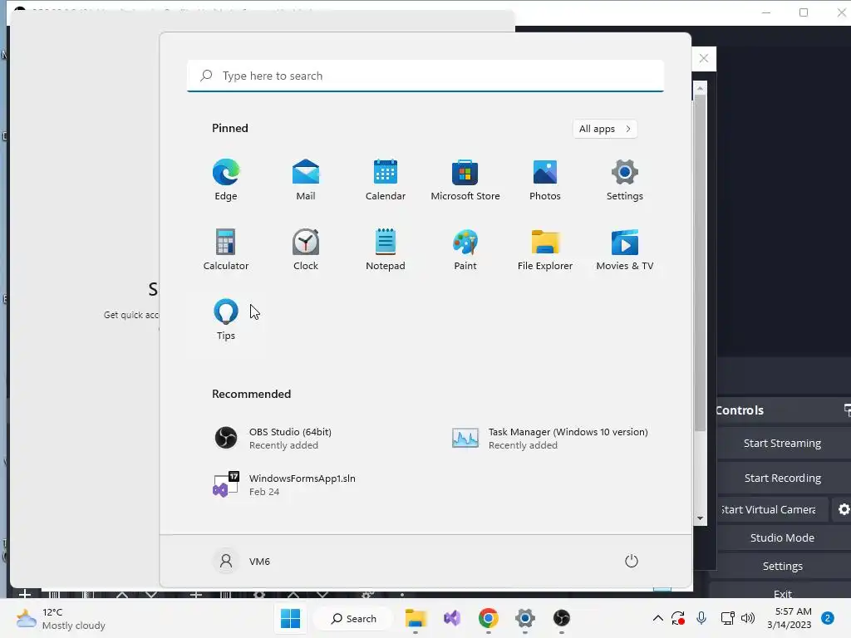The width and height of the screenshot is (851, 638).
Task: Open the Calculator app
Action: (x=226, y=249)
